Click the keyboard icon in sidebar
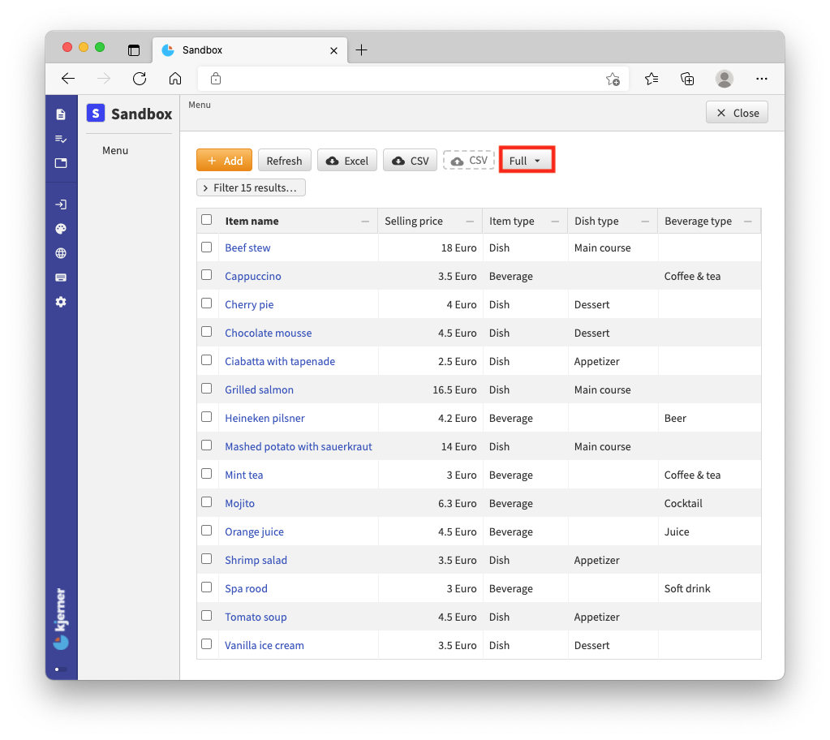Screen dimensions: 830x740 point(61,277)
